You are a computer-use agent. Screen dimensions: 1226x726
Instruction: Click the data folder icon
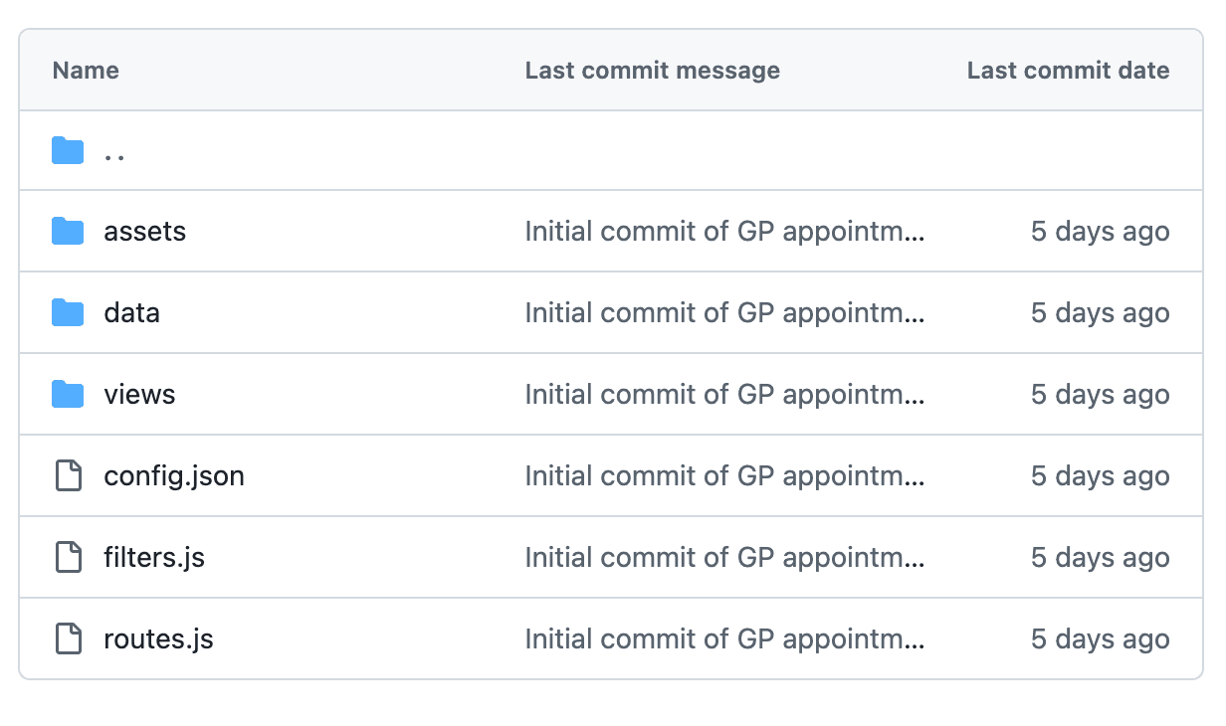point(68,313)
